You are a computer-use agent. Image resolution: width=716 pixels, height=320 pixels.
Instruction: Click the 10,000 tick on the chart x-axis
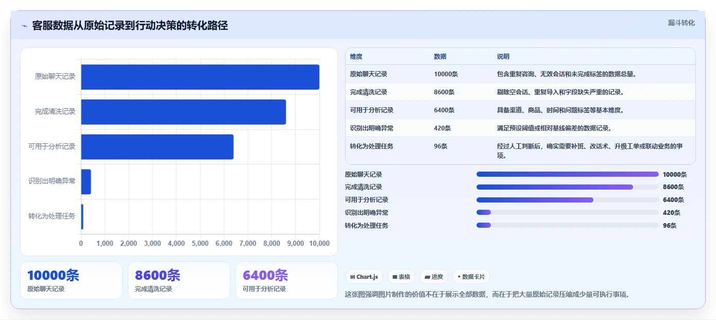319,244
